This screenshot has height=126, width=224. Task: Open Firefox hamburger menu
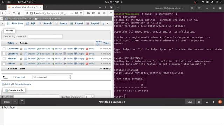pos(111,13)
